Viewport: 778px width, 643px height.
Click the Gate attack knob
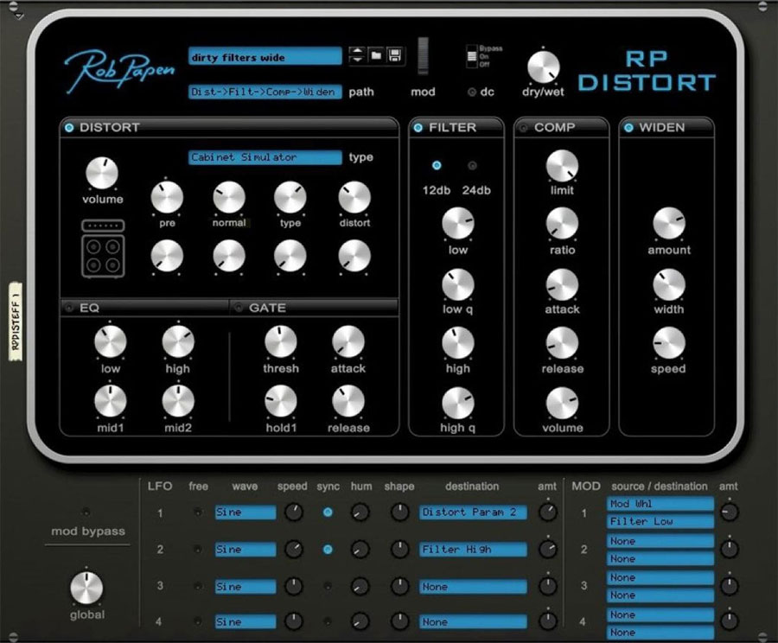click(x=348, y=342)
